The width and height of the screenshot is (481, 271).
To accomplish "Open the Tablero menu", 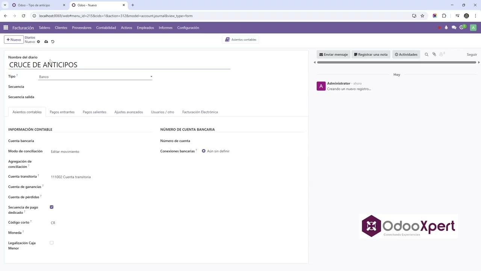I will click(x=44, y=27).
